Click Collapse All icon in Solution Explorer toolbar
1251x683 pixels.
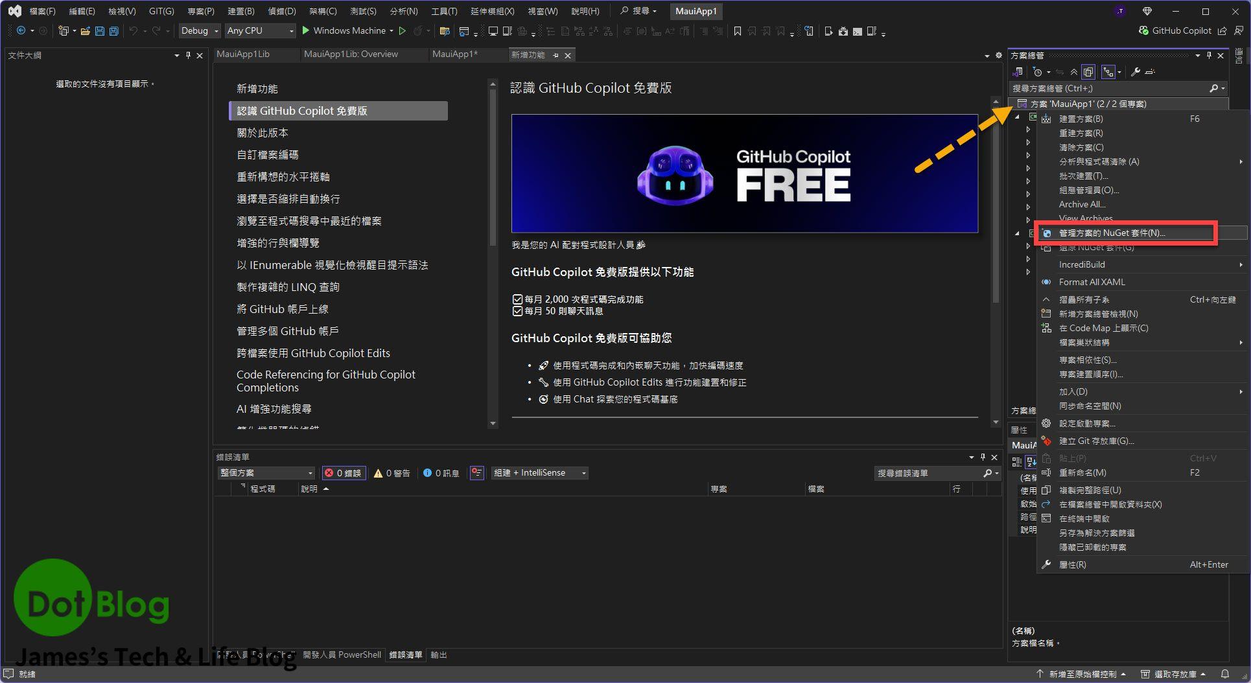1074,72
